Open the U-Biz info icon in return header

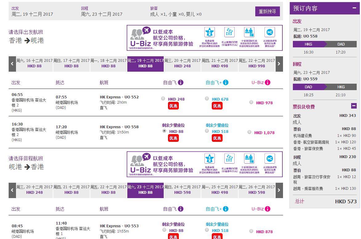click(268, 209)
